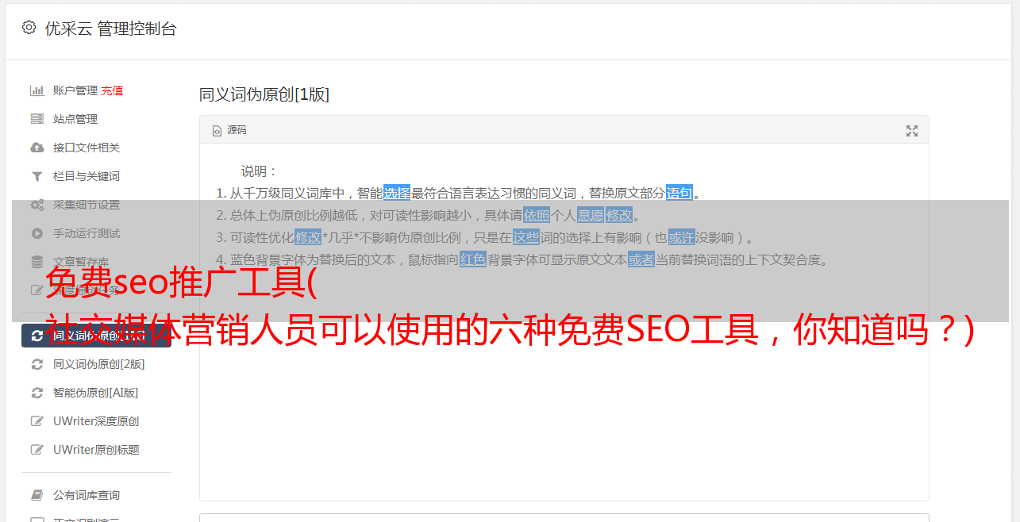The height and width of the screenshot is (522, 1020).
Task: Click the cloud upload icon for 接口文件相关
Action: [37, 148]
